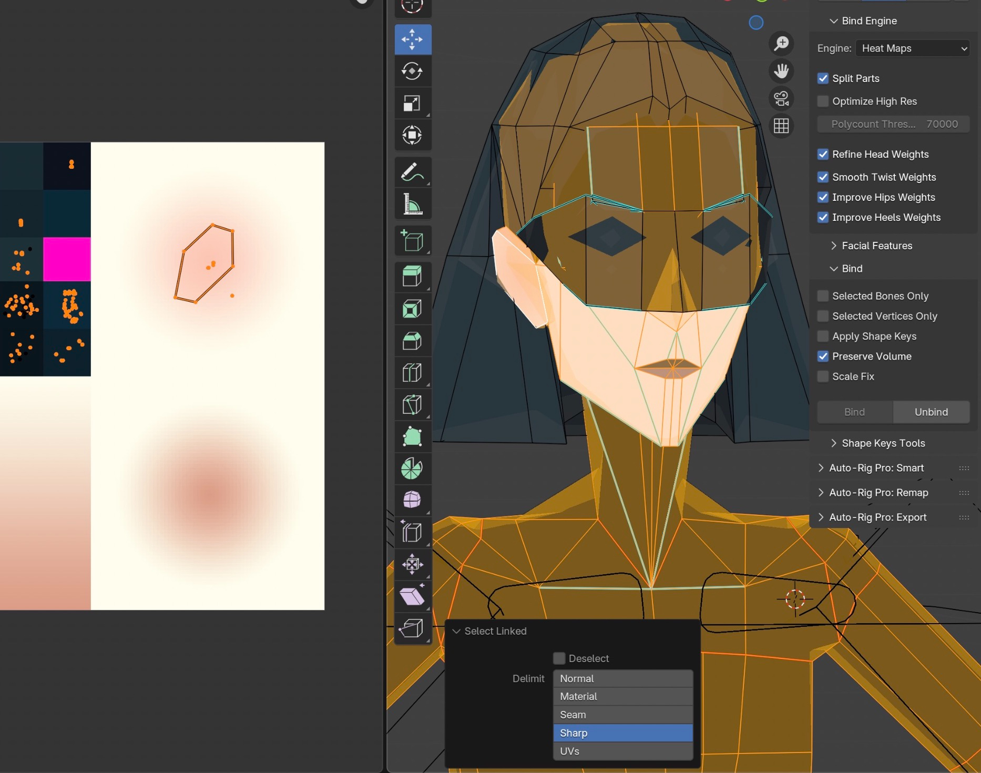Select the Scale tool
The image size is (981, 773).
point(413,103)
